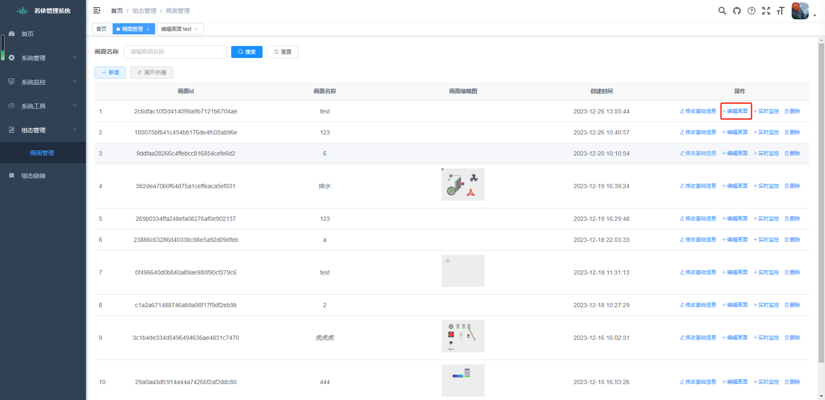Click 实时监控 for the 排水 row

766,186
